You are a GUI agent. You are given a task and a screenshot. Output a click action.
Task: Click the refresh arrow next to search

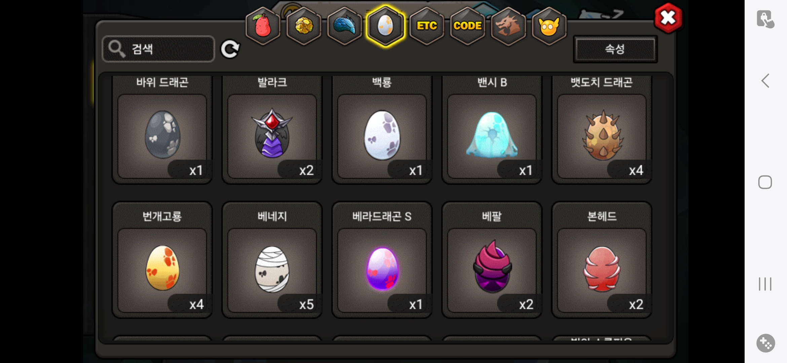230,49
